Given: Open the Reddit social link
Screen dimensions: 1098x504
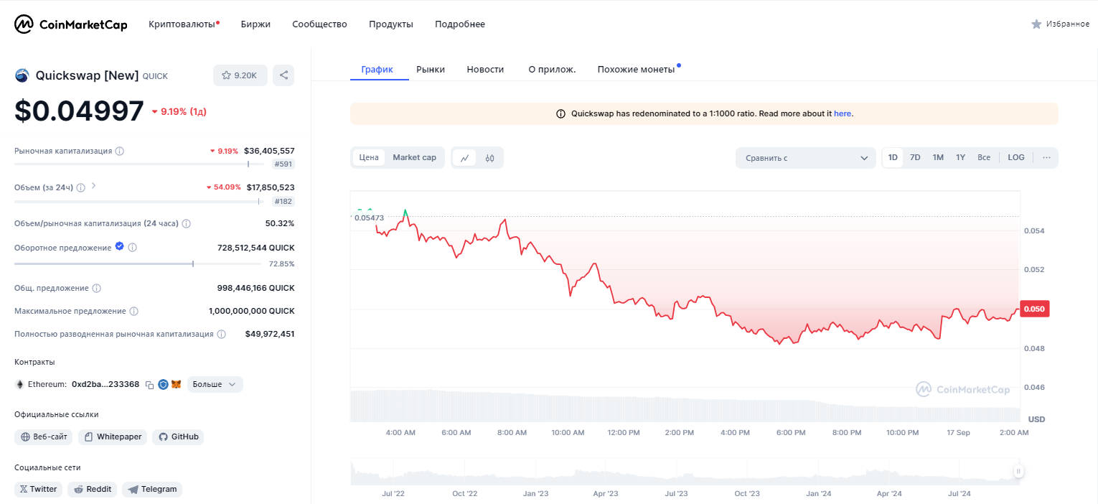Looking at the screenshot, I should tap(92, 489).
